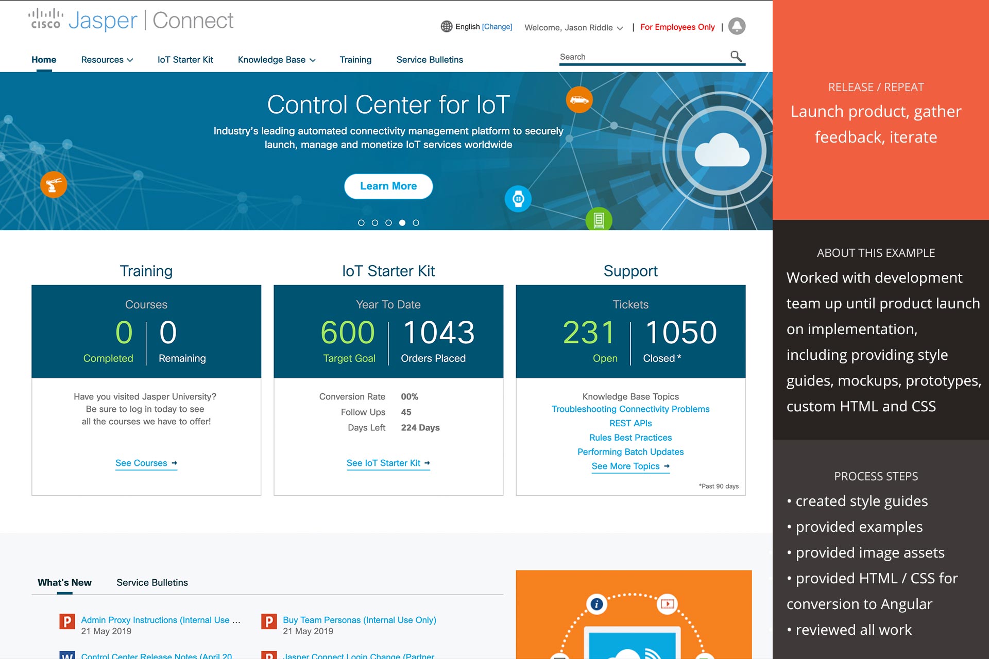Image resolution: width=989 pixels, height=659 pixels.
Task: Click PowerPoint icon beside Admin Proxy Instructions
Action: coord(67,621)
